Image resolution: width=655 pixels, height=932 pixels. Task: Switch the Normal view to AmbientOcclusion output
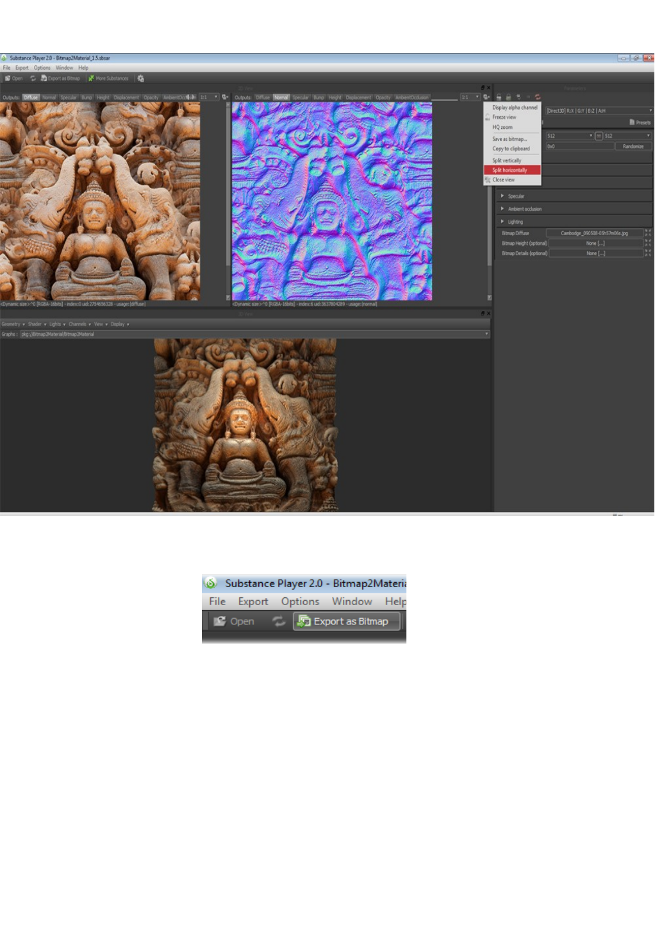click(x=412, y=97)
